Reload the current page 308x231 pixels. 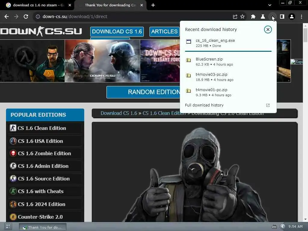tap(26, 17)
